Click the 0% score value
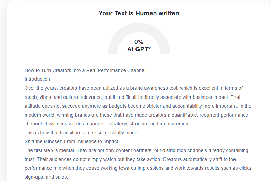Screen dimensions: 271x181 [x=139, y=42]
